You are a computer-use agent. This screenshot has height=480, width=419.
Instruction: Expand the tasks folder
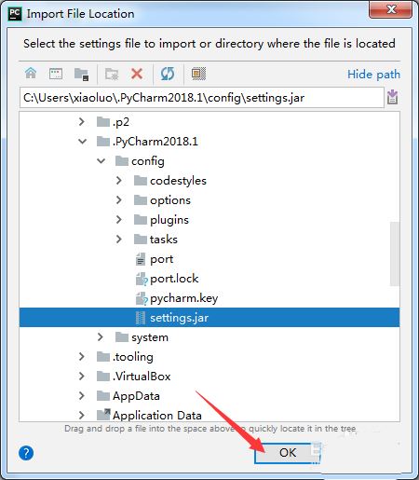[119, 240]
